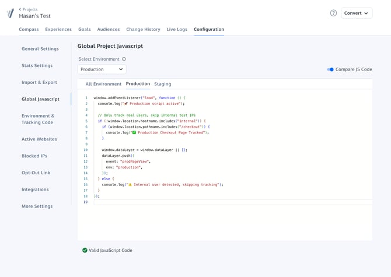Open the Goals tab

coord(85,29)
